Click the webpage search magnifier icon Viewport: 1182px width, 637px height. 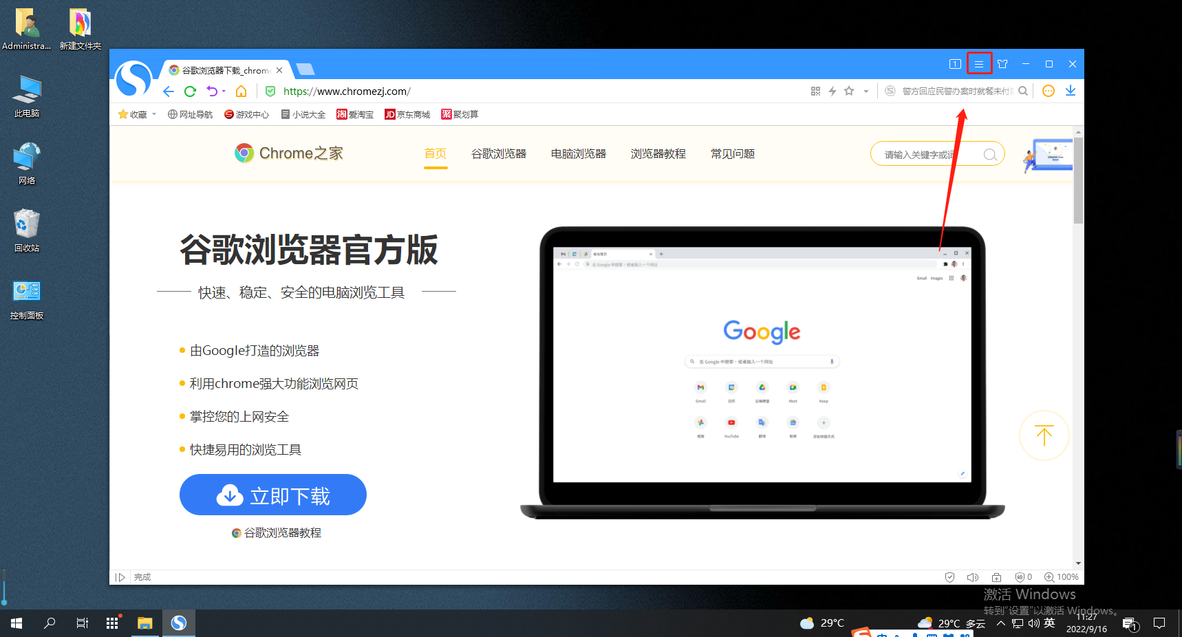(990, 155)
